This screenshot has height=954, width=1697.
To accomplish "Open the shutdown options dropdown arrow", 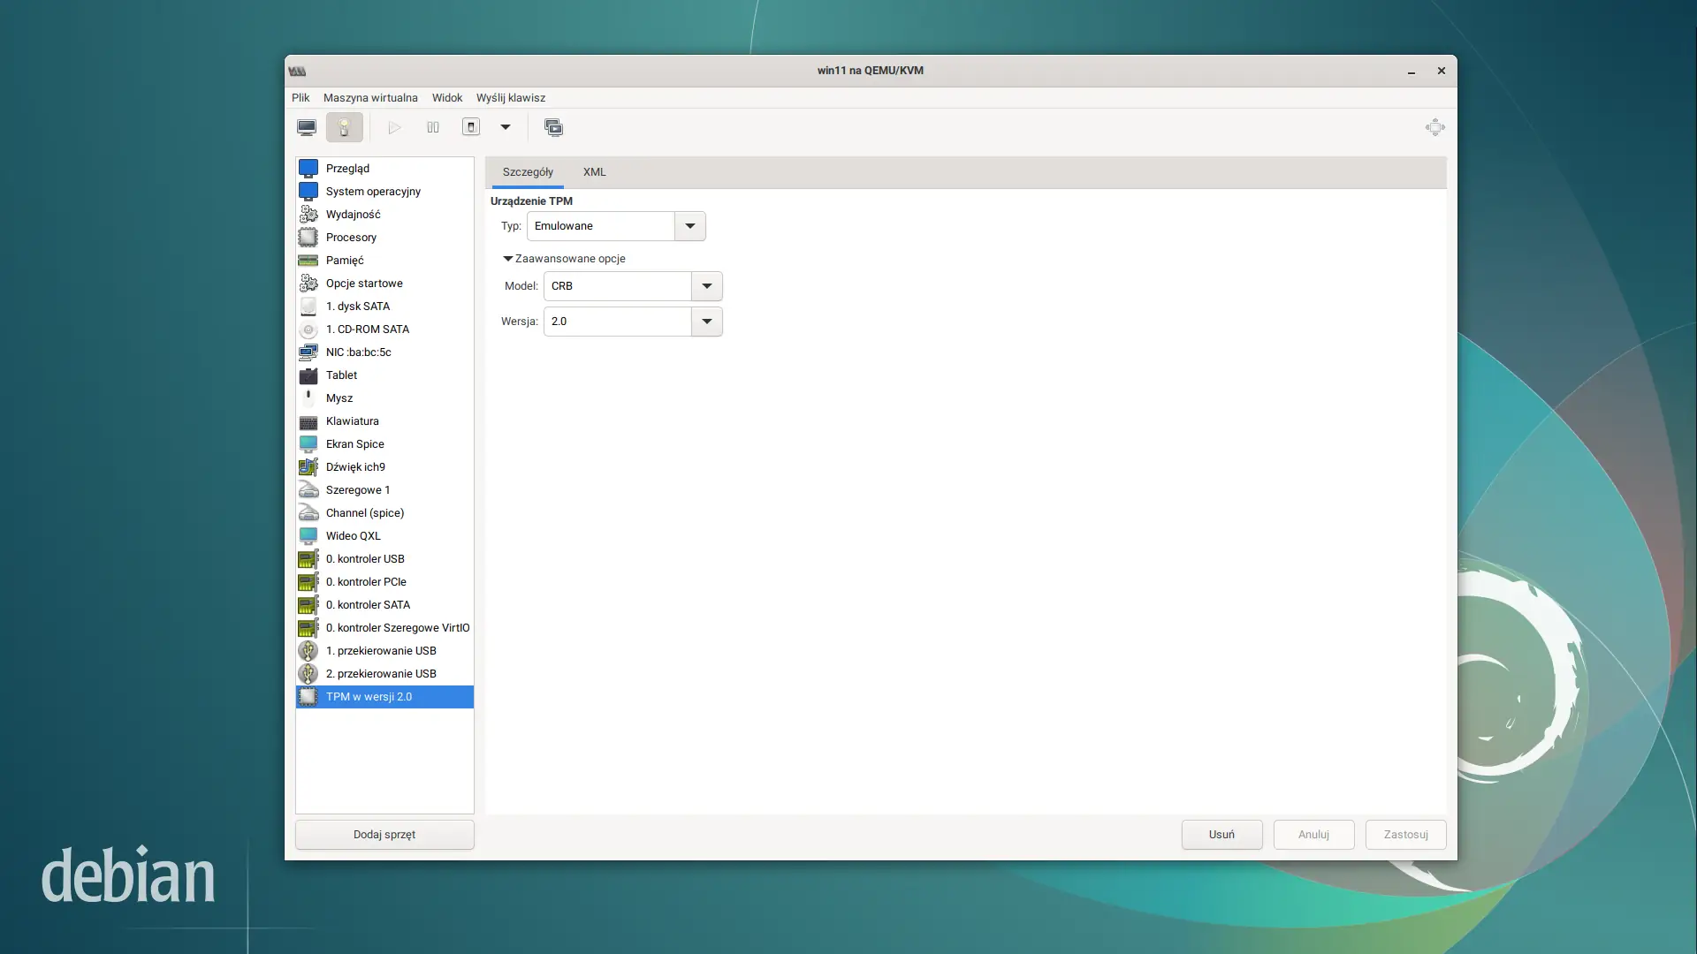I will (506, 127).
